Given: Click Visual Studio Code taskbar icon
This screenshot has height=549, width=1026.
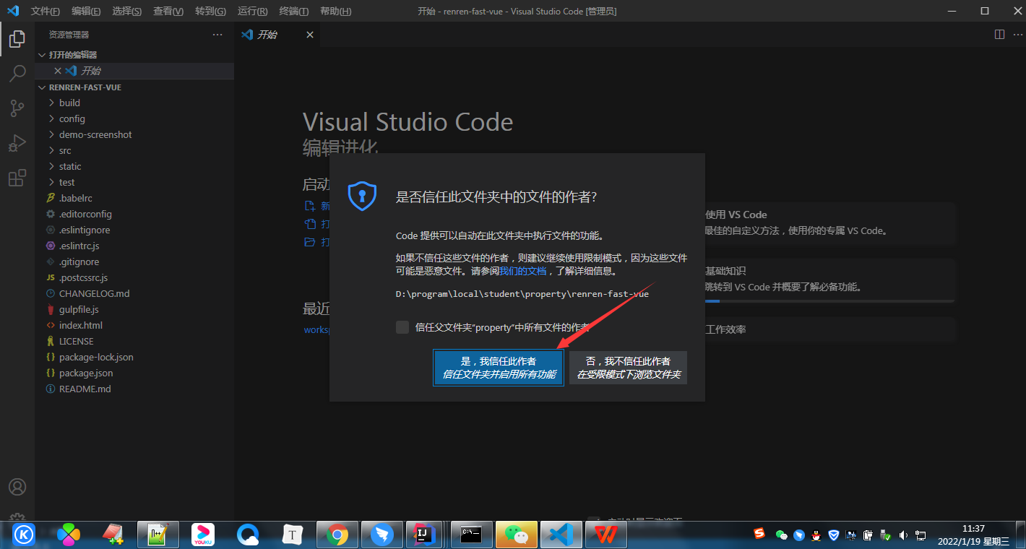Looking at the screenshot, I should 561,535.
